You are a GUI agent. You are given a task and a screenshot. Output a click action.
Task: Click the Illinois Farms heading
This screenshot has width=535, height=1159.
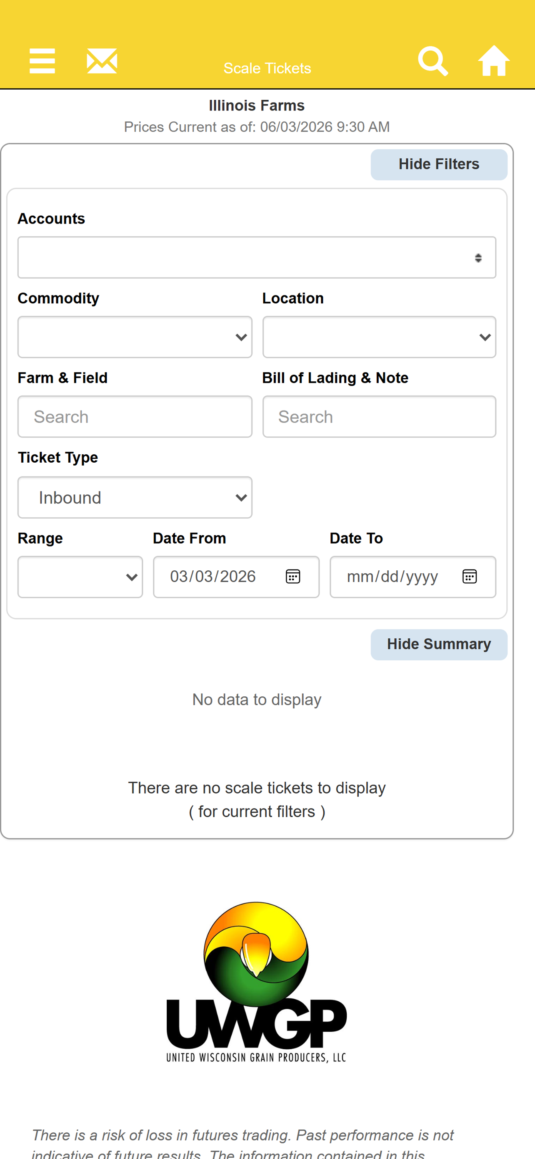[257, 106]
